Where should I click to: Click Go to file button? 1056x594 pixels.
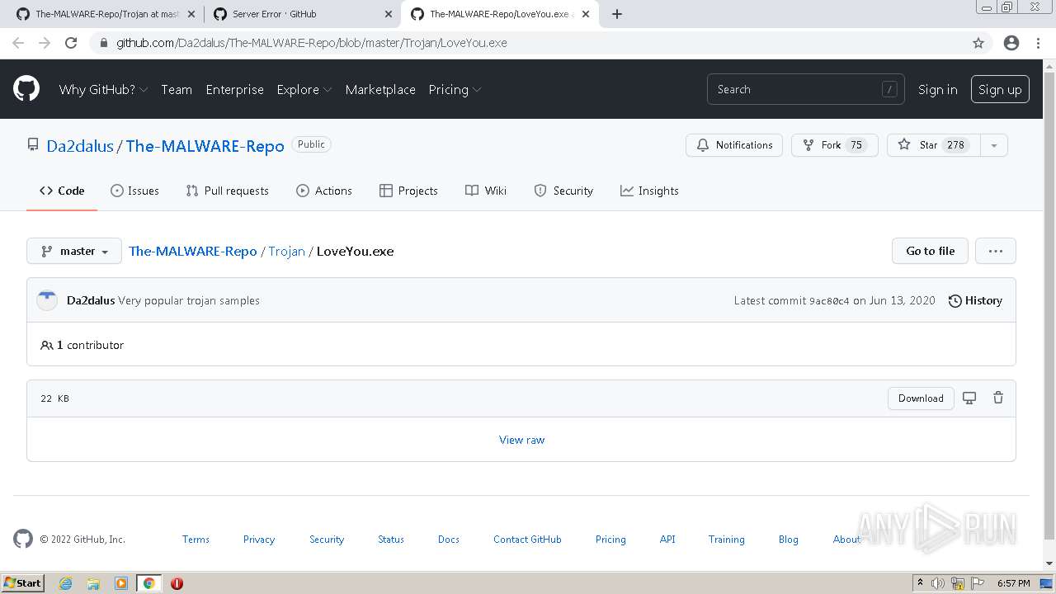[x=930, y=251]
